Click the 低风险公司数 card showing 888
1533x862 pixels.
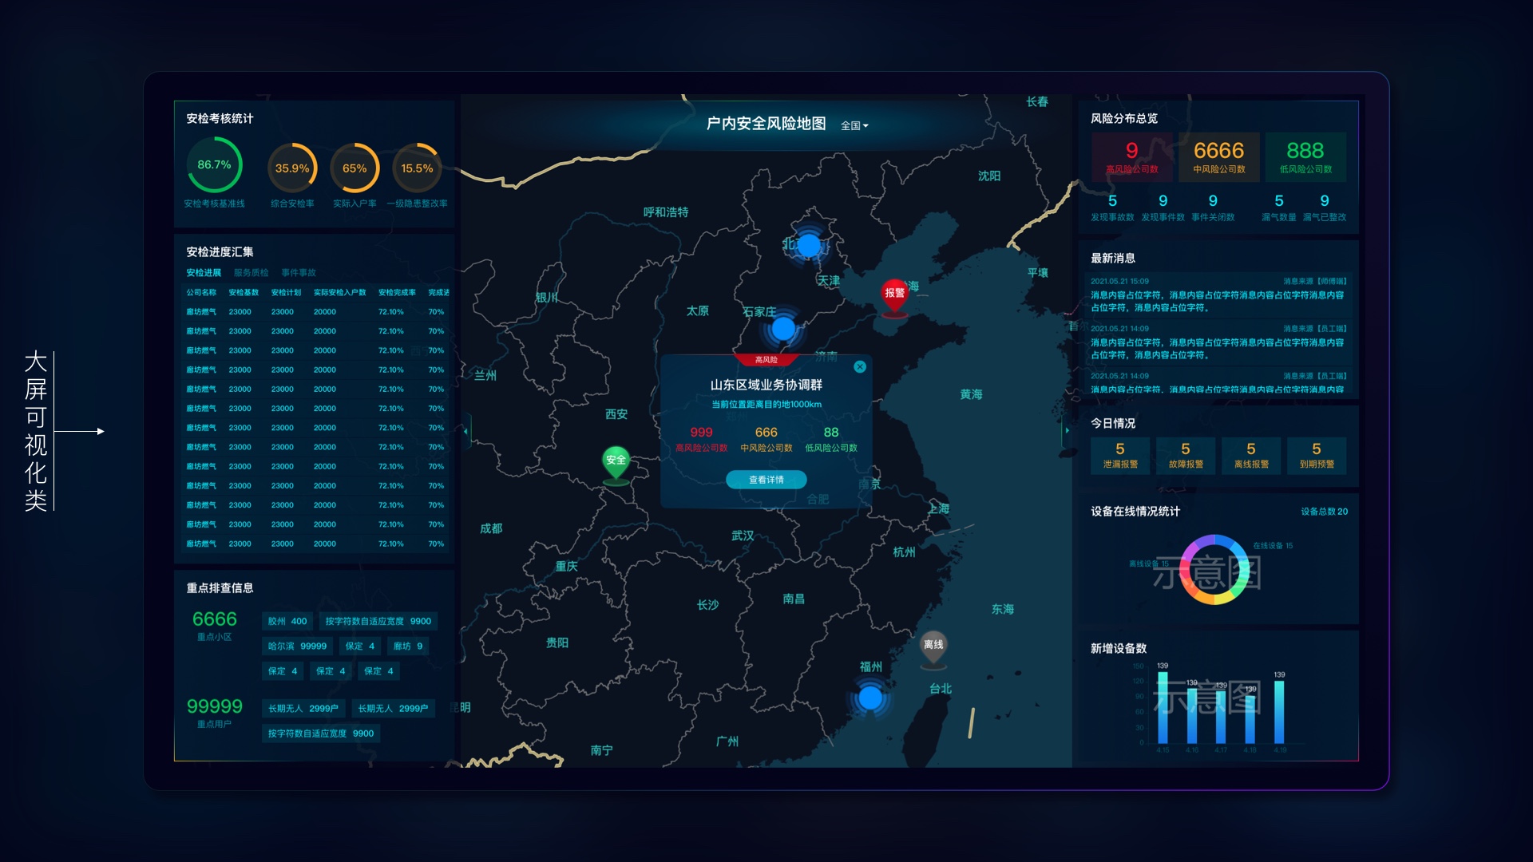(1305, 156)
